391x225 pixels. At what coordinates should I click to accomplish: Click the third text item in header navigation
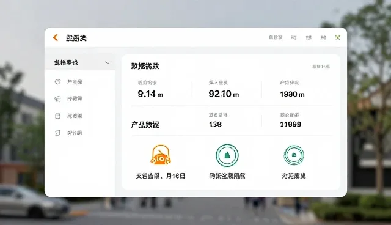pyautogui.click(x=309, y=37)
